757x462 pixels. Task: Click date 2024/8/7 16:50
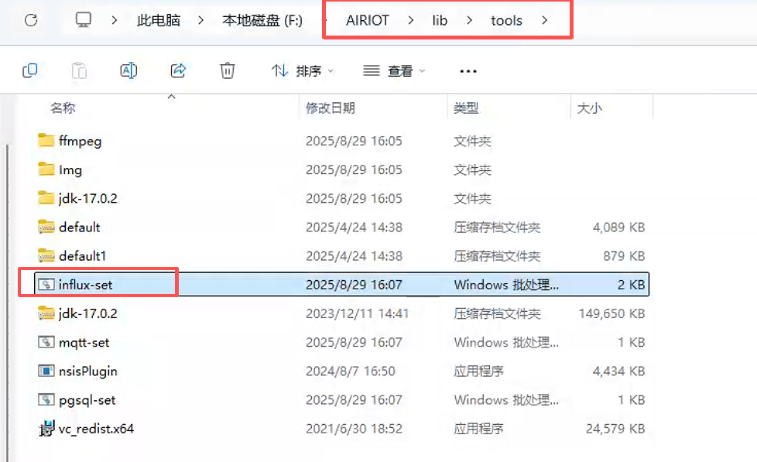(350, 371)
